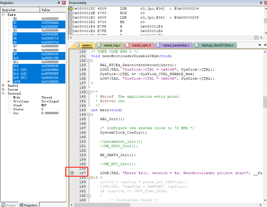Screen dimensions: 267x207
Task: Click the editor vertical scrollbar thumb
Action: click(x=265, y=102)
